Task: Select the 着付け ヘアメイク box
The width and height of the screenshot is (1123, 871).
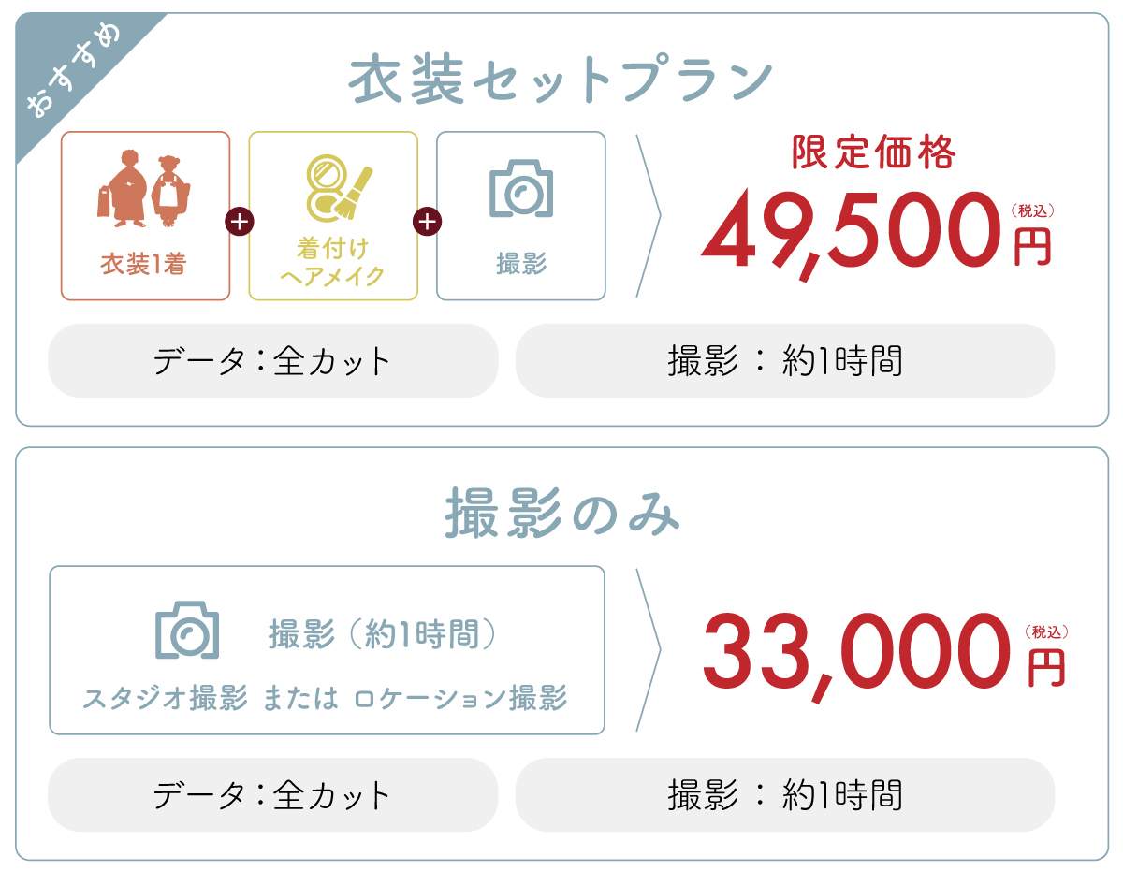Action: tap(333, 216)
